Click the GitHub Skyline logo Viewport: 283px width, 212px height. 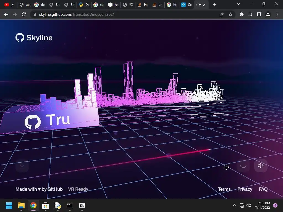click(34, 38)
